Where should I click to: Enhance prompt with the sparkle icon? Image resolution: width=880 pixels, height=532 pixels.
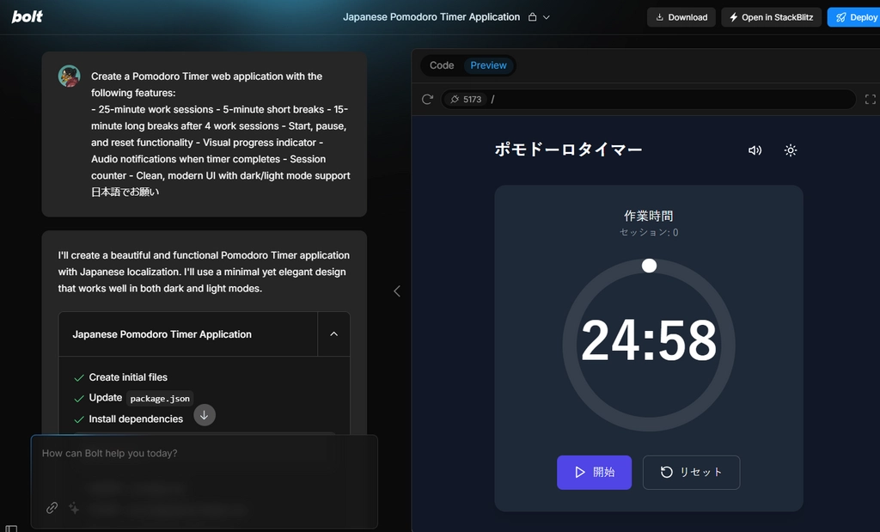[74, 508]
